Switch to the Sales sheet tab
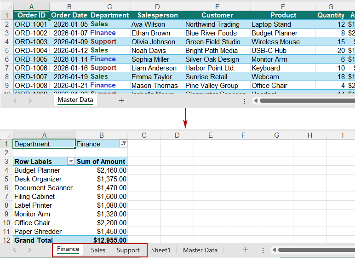 pos(98,250)
